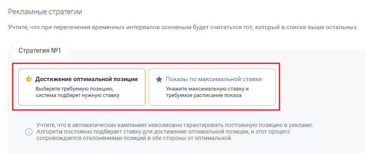Screen dimensions: 365x153
Task: Click notice line 'сопровождается отклонениями позиций'
Action: click(x=134, y=139)
